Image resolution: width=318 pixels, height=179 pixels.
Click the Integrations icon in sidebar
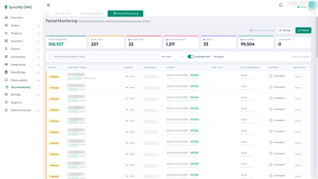click(6, 64)
